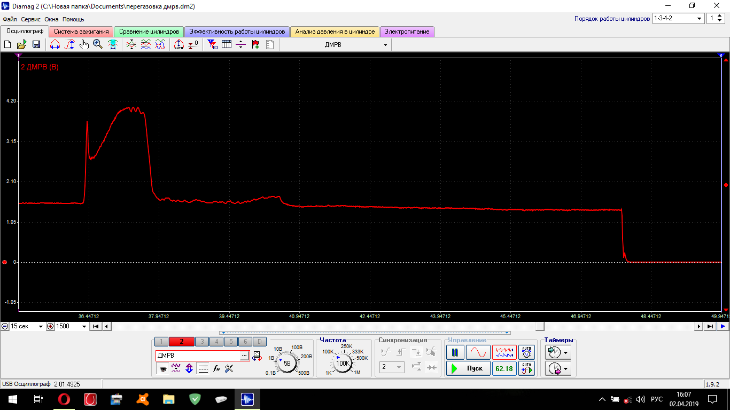Click the channel preset device icon
The width and height of the screenshot is (730, 410).
click(x=257, y=356)
